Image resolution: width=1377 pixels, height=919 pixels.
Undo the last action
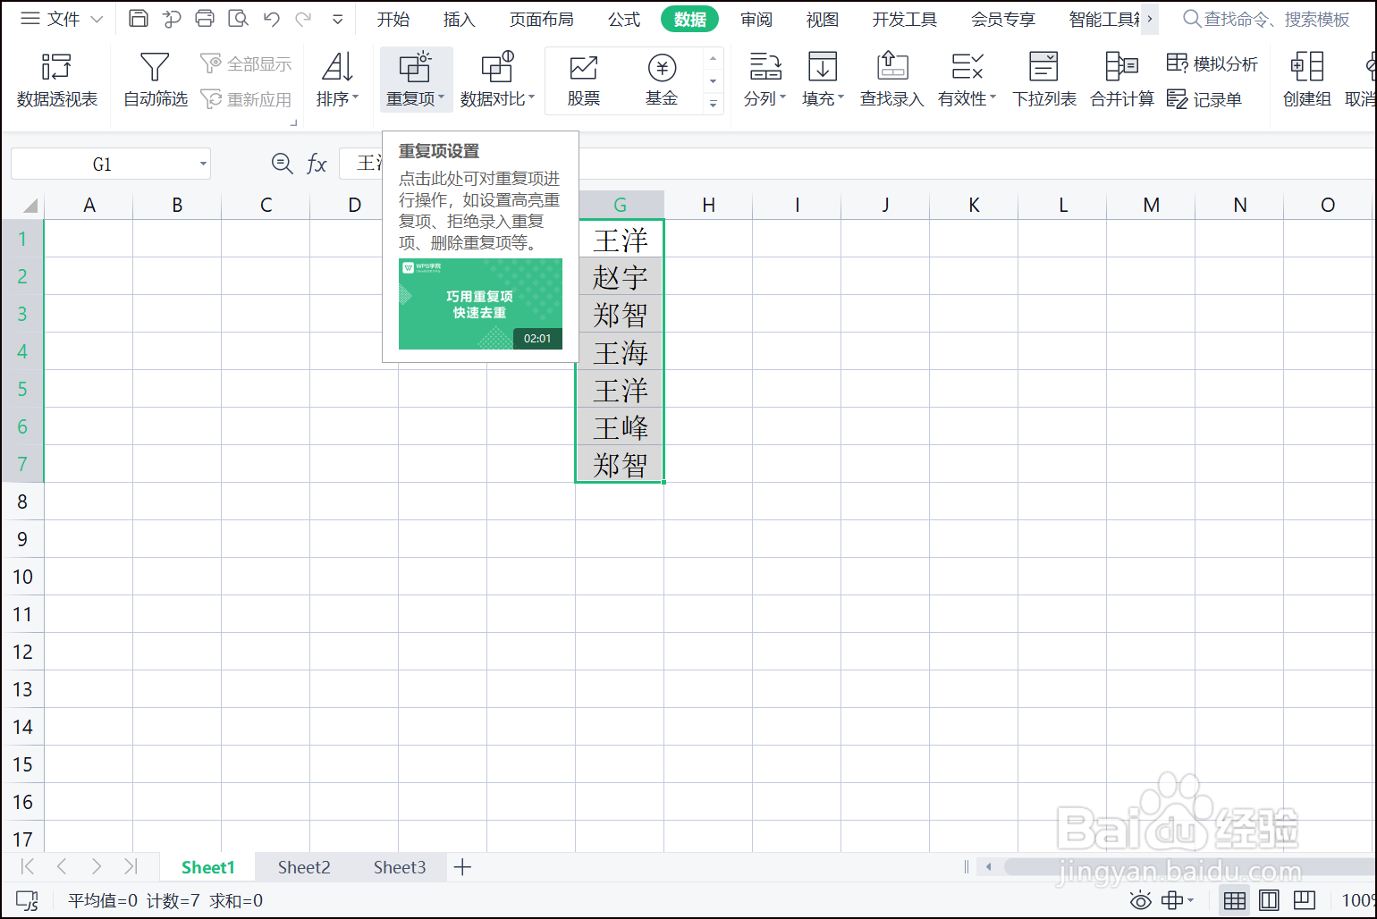[272, 18]
